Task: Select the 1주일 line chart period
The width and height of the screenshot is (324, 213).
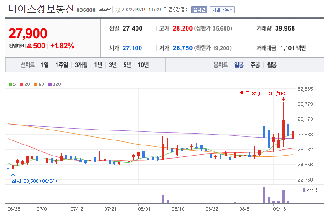Action: (62, 65)
